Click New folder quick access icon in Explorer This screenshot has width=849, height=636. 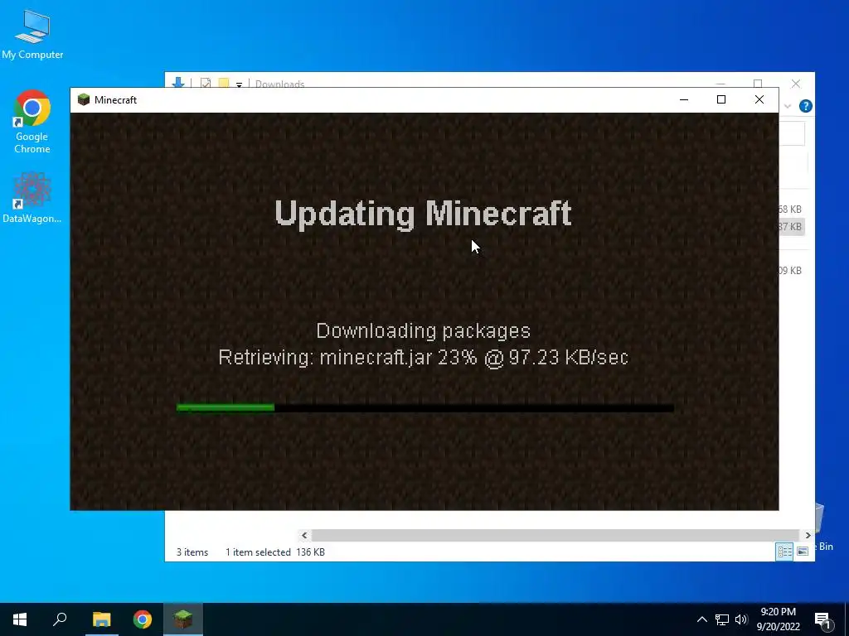click(224, 83)
